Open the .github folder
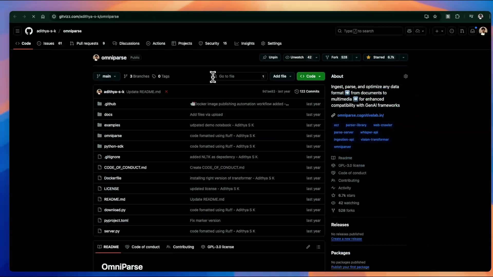The image size is (493, 277). pyautogui.click(x=110, y=104)
